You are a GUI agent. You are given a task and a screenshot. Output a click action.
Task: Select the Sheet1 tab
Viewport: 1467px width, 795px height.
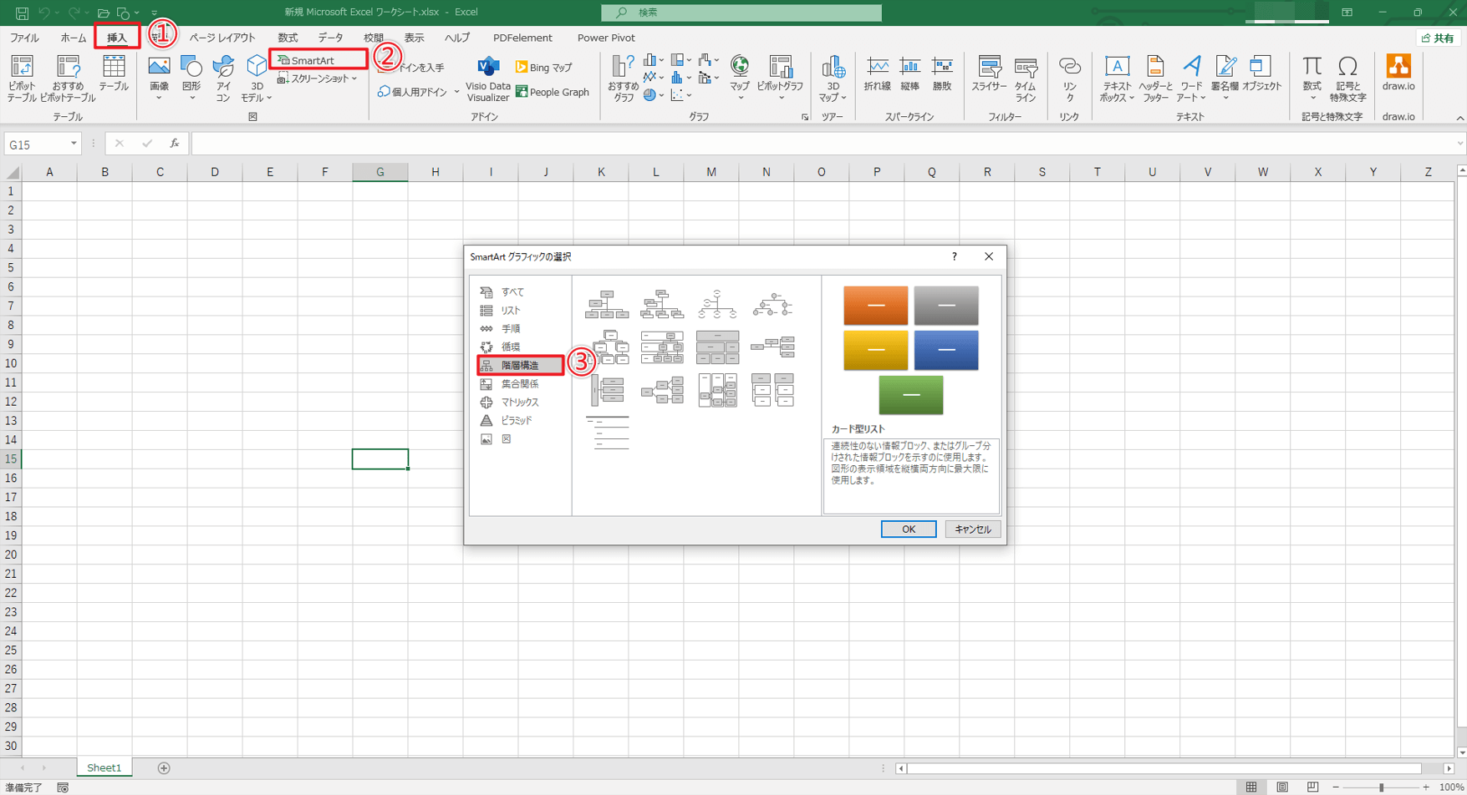[104, 768]
